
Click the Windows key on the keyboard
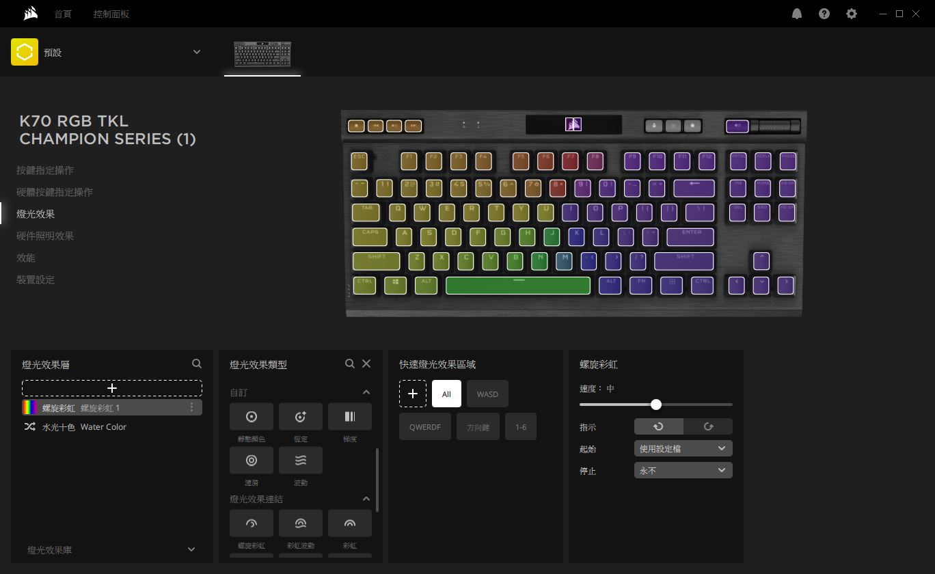[395, 284]
